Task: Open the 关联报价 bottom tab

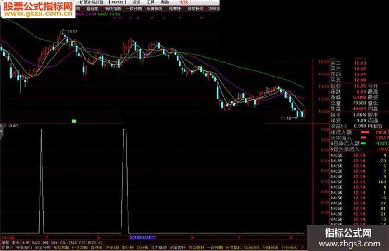Action: 24,248
